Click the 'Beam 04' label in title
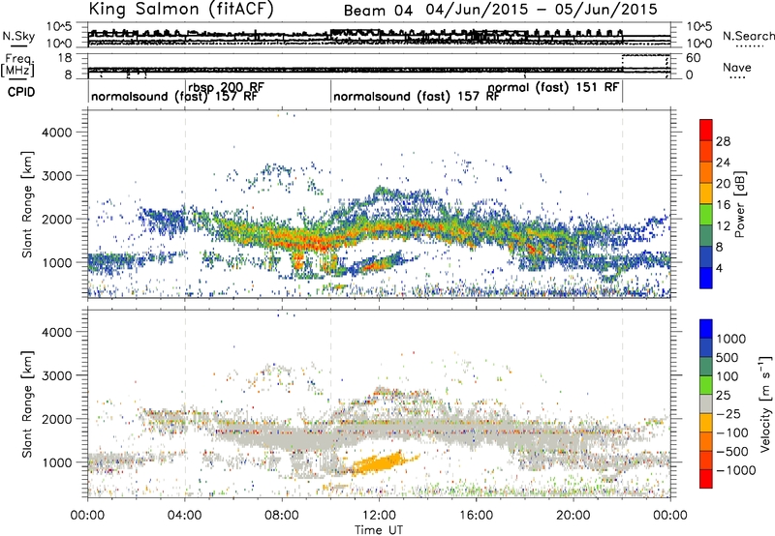The width and height of the screenshot is (775, 536). 378,11
